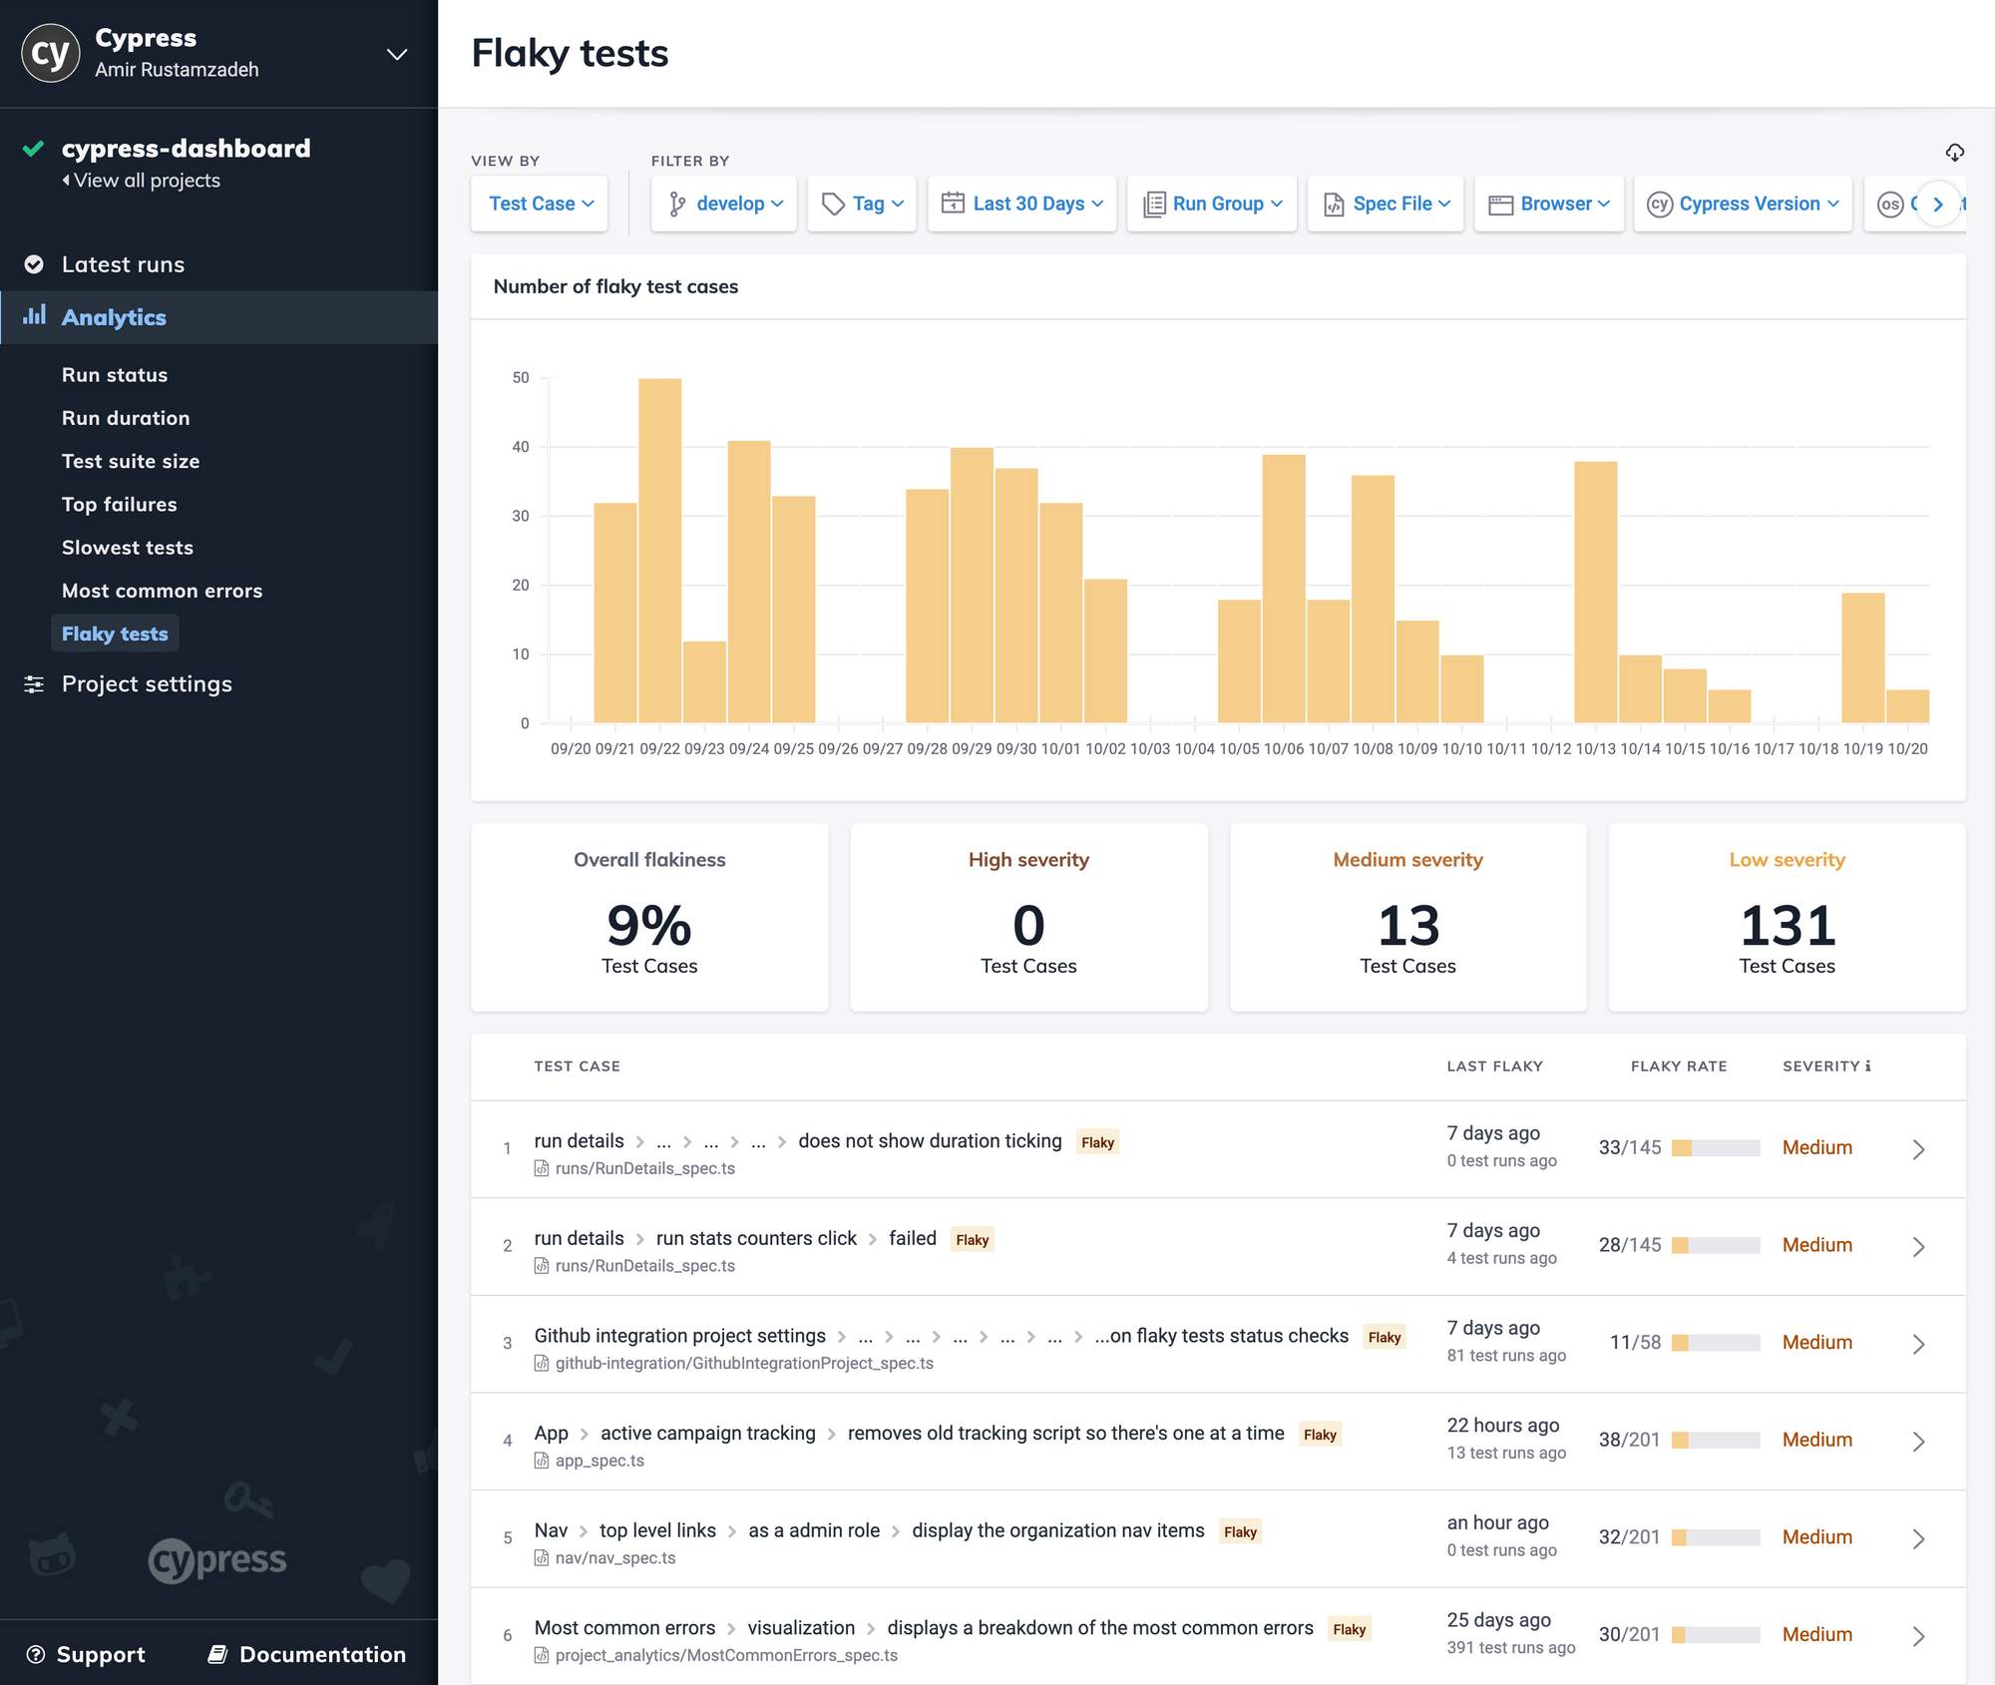
Task: Click the severity info icon
Action: (1868, 1066)
